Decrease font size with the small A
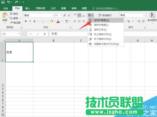157x117 pixels. [69, 15]
